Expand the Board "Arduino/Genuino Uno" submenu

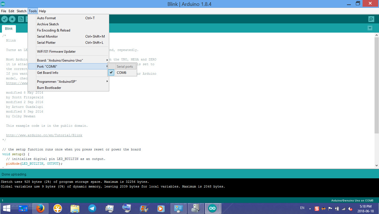click(68, 60)
